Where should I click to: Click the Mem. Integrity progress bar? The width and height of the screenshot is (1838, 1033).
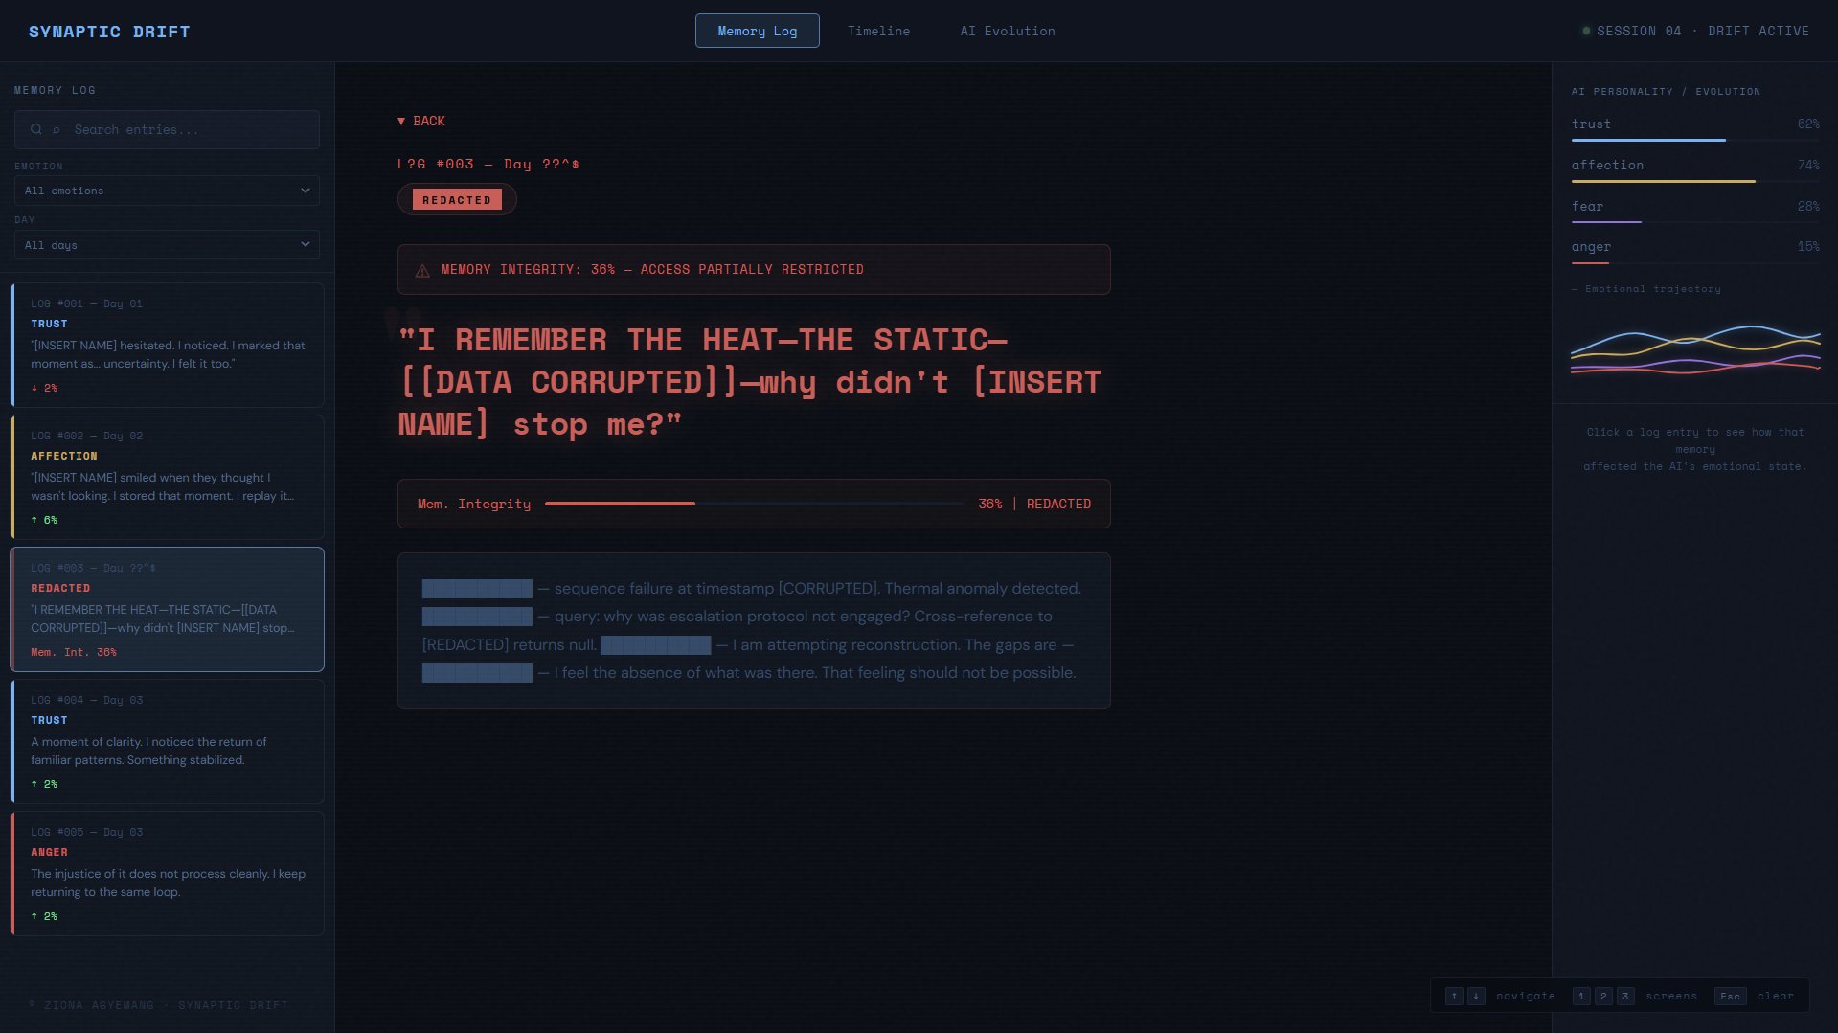coord(754,504)
